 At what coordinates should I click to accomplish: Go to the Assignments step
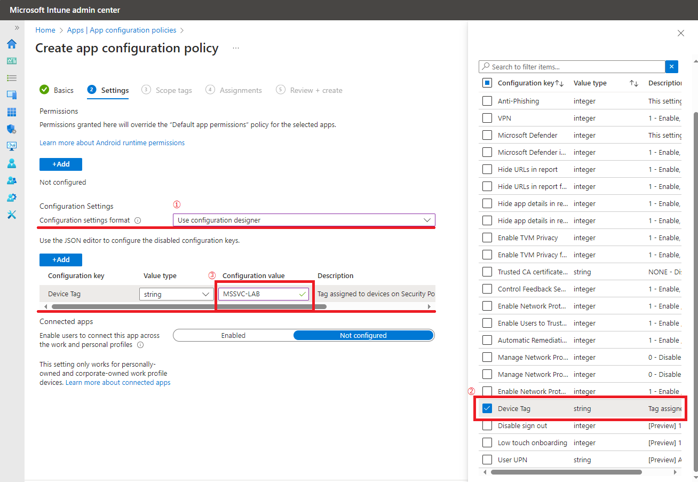tap(234, 90)
